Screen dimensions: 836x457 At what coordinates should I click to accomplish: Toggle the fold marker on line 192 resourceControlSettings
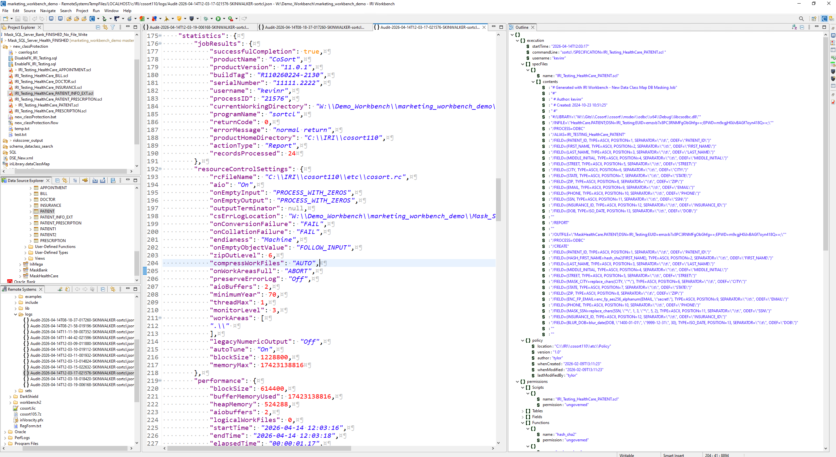(160, 169)
